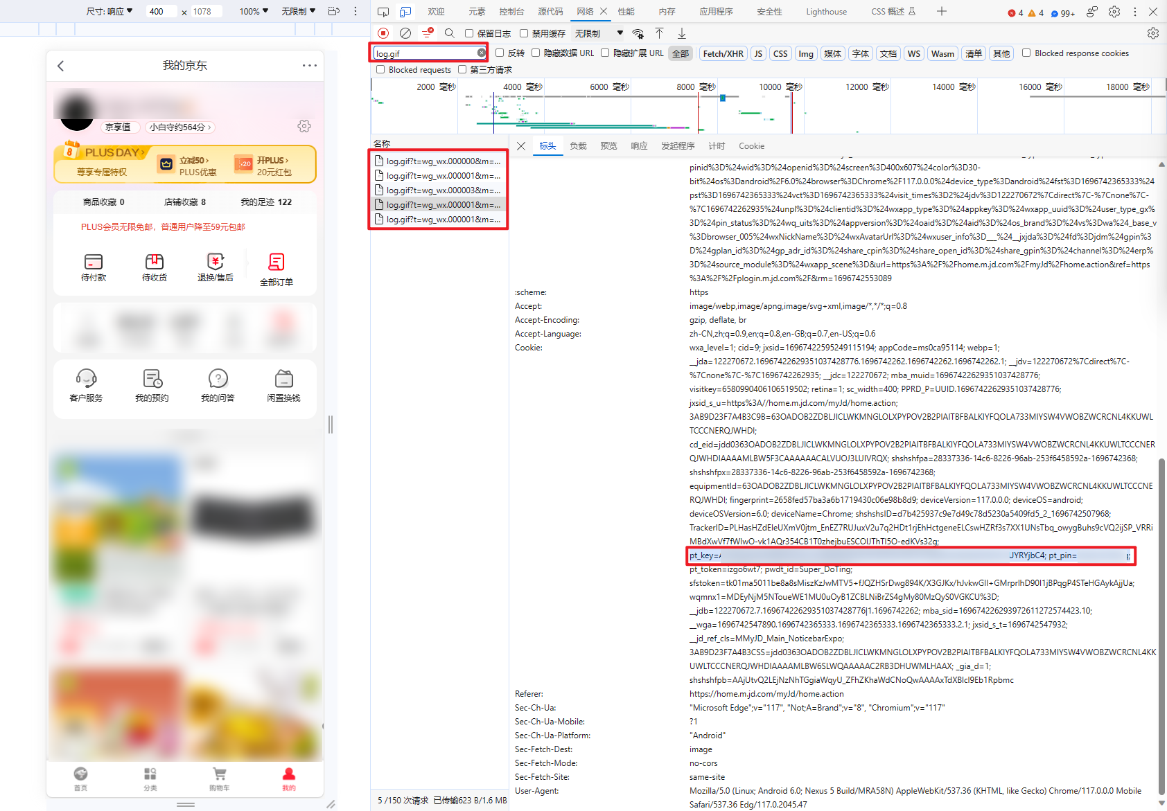Click the network conditions wifi icon

click(638, 33)
